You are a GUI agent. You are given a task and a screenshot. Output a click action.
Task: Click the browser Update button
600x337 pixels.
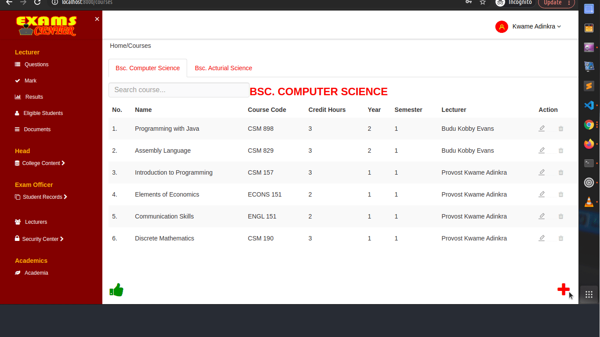(557, 3)
